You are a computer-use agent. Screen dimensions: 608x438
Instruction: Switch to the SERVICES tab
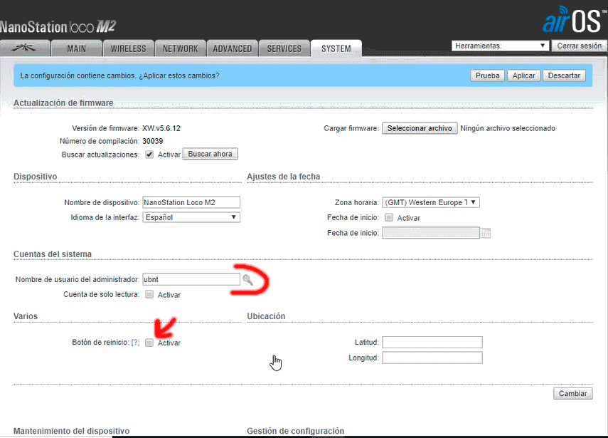(284, 48)
